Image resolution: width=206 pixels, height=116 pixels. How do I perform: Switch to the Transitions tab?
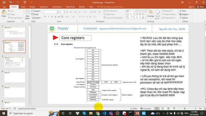(44, 7)
